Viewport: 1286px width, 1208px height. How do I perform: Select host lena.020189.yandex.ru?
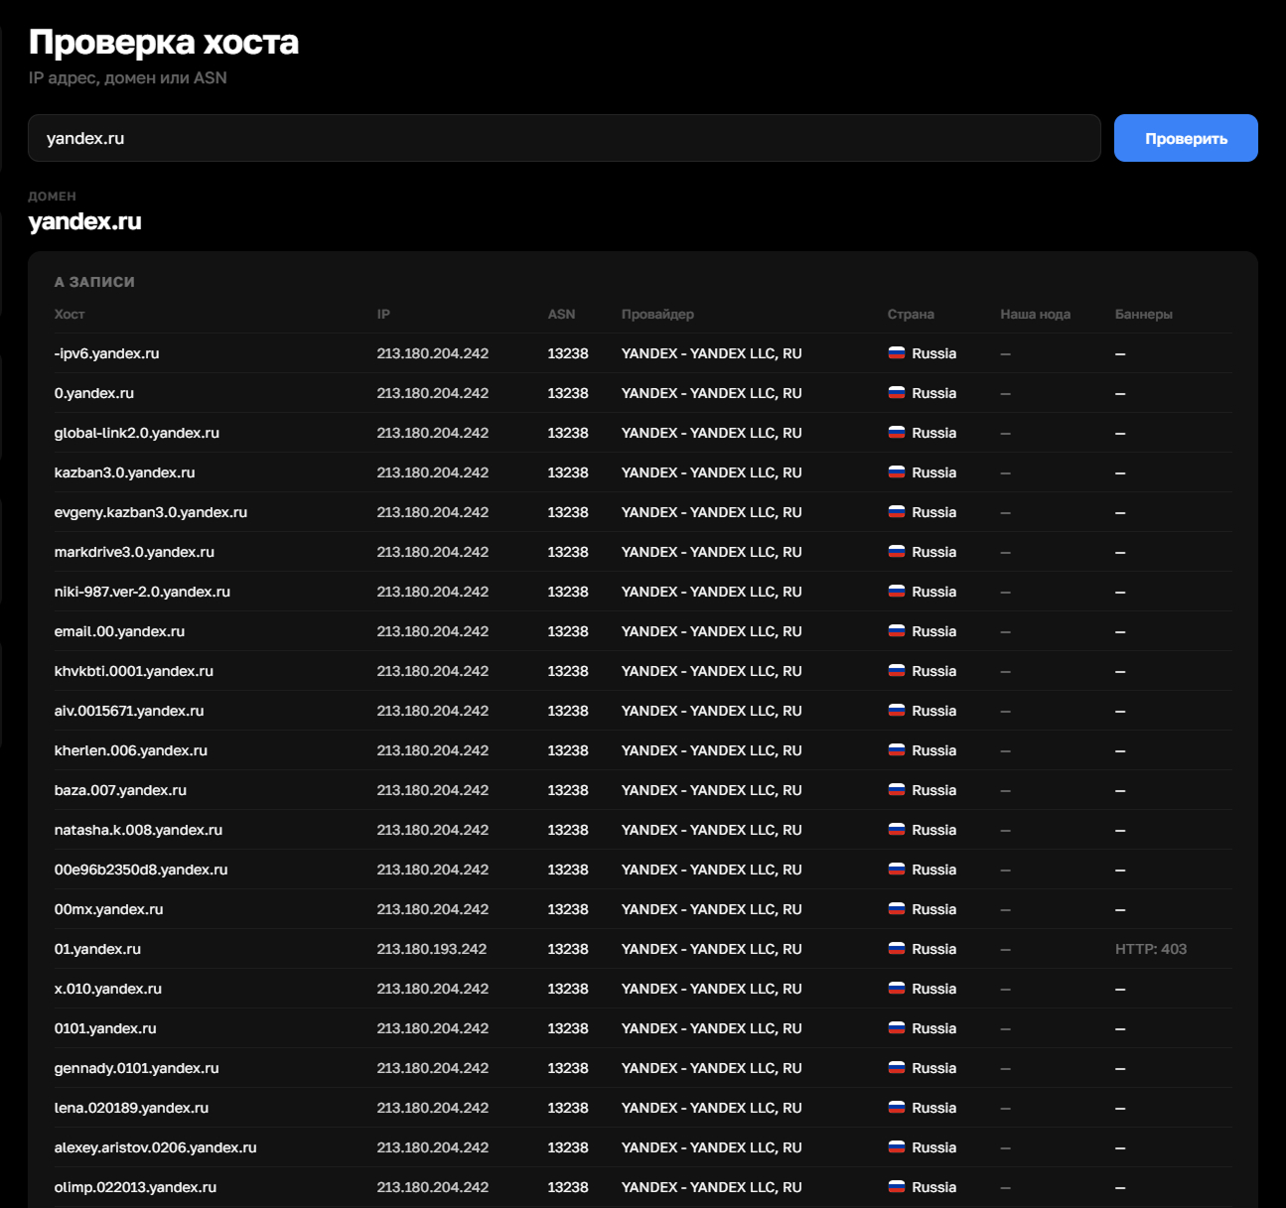click(131, 1108)
